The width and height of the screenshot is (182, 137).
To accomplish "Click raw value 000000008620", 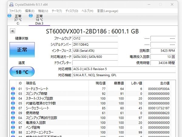I will coord(159,113).
